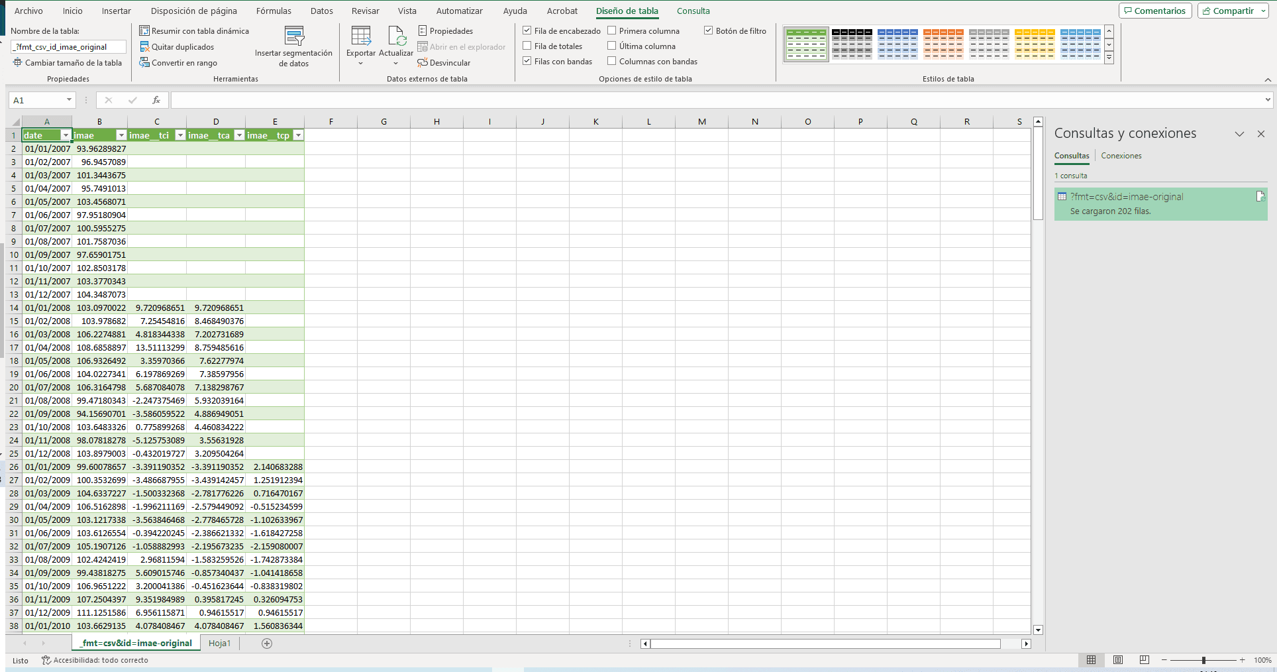This screenshot has height=672, width=1277.
Task: Click accessibility status indicator
Action: point(95,660)
